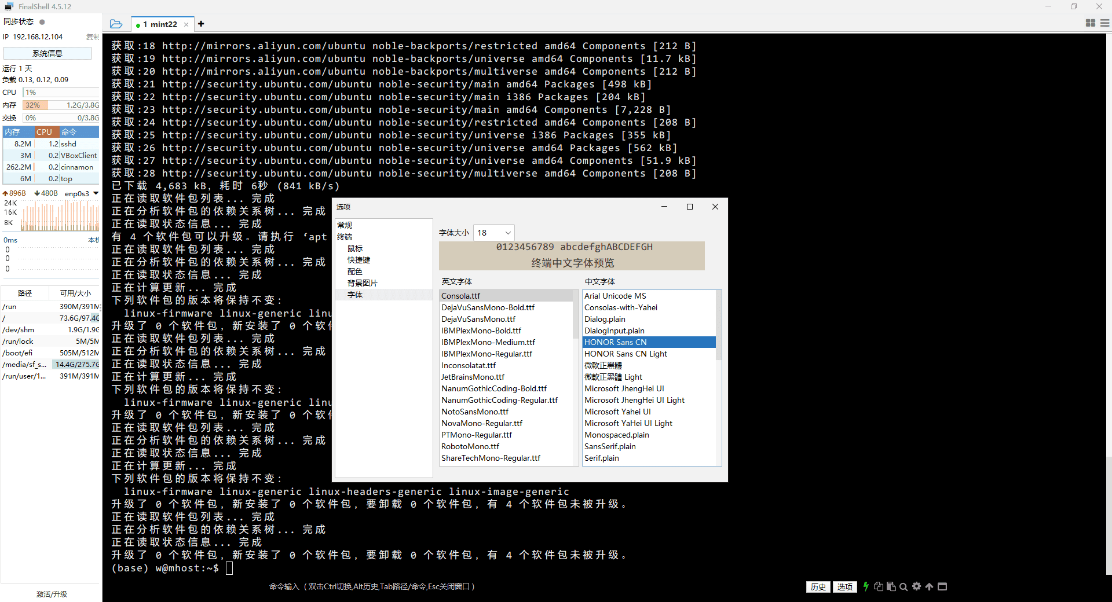Open the connection manager folder icon

116,24
